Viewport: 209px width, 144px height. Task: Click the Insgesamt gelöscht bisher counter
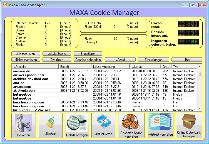(188, 42)
